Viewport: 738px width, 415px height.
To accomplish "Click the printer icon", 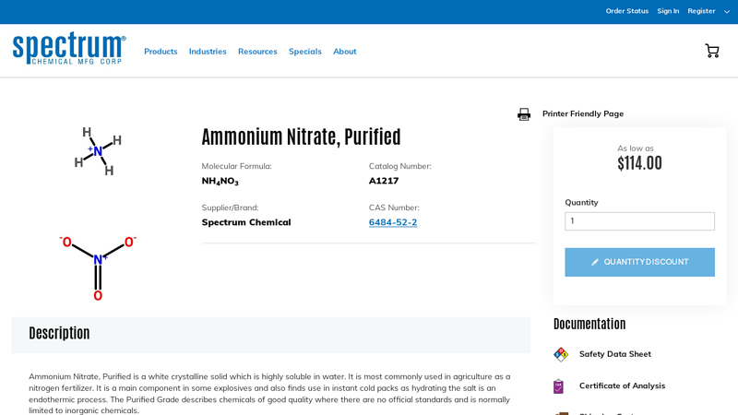I will [x=524, y=114].
